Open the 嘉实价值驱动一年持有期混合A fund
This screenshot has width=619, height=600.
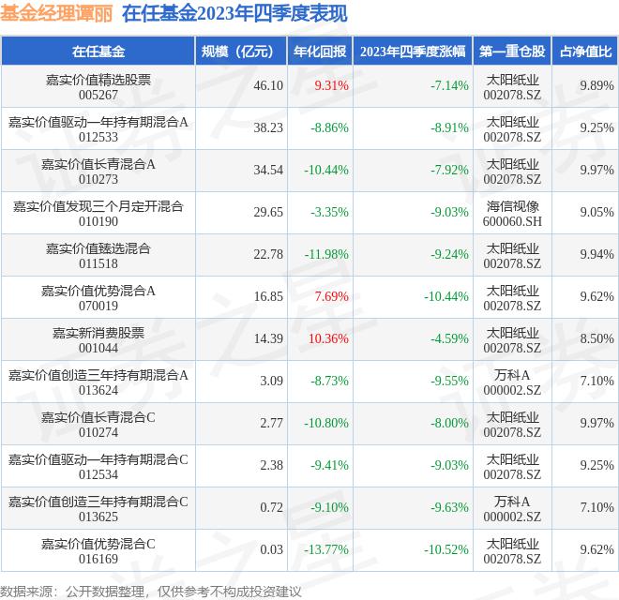(x=98, y=121)
